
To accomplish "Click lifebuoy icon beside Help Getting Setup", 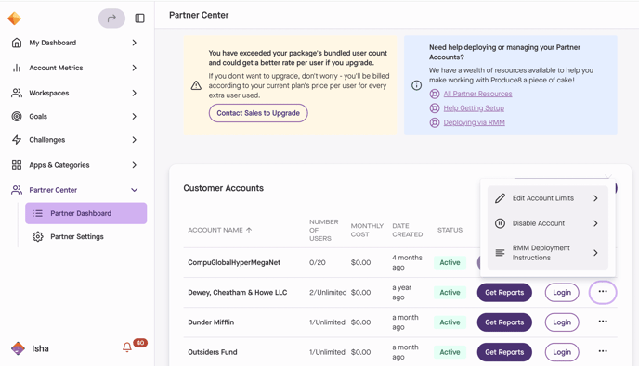I will 435,108.
